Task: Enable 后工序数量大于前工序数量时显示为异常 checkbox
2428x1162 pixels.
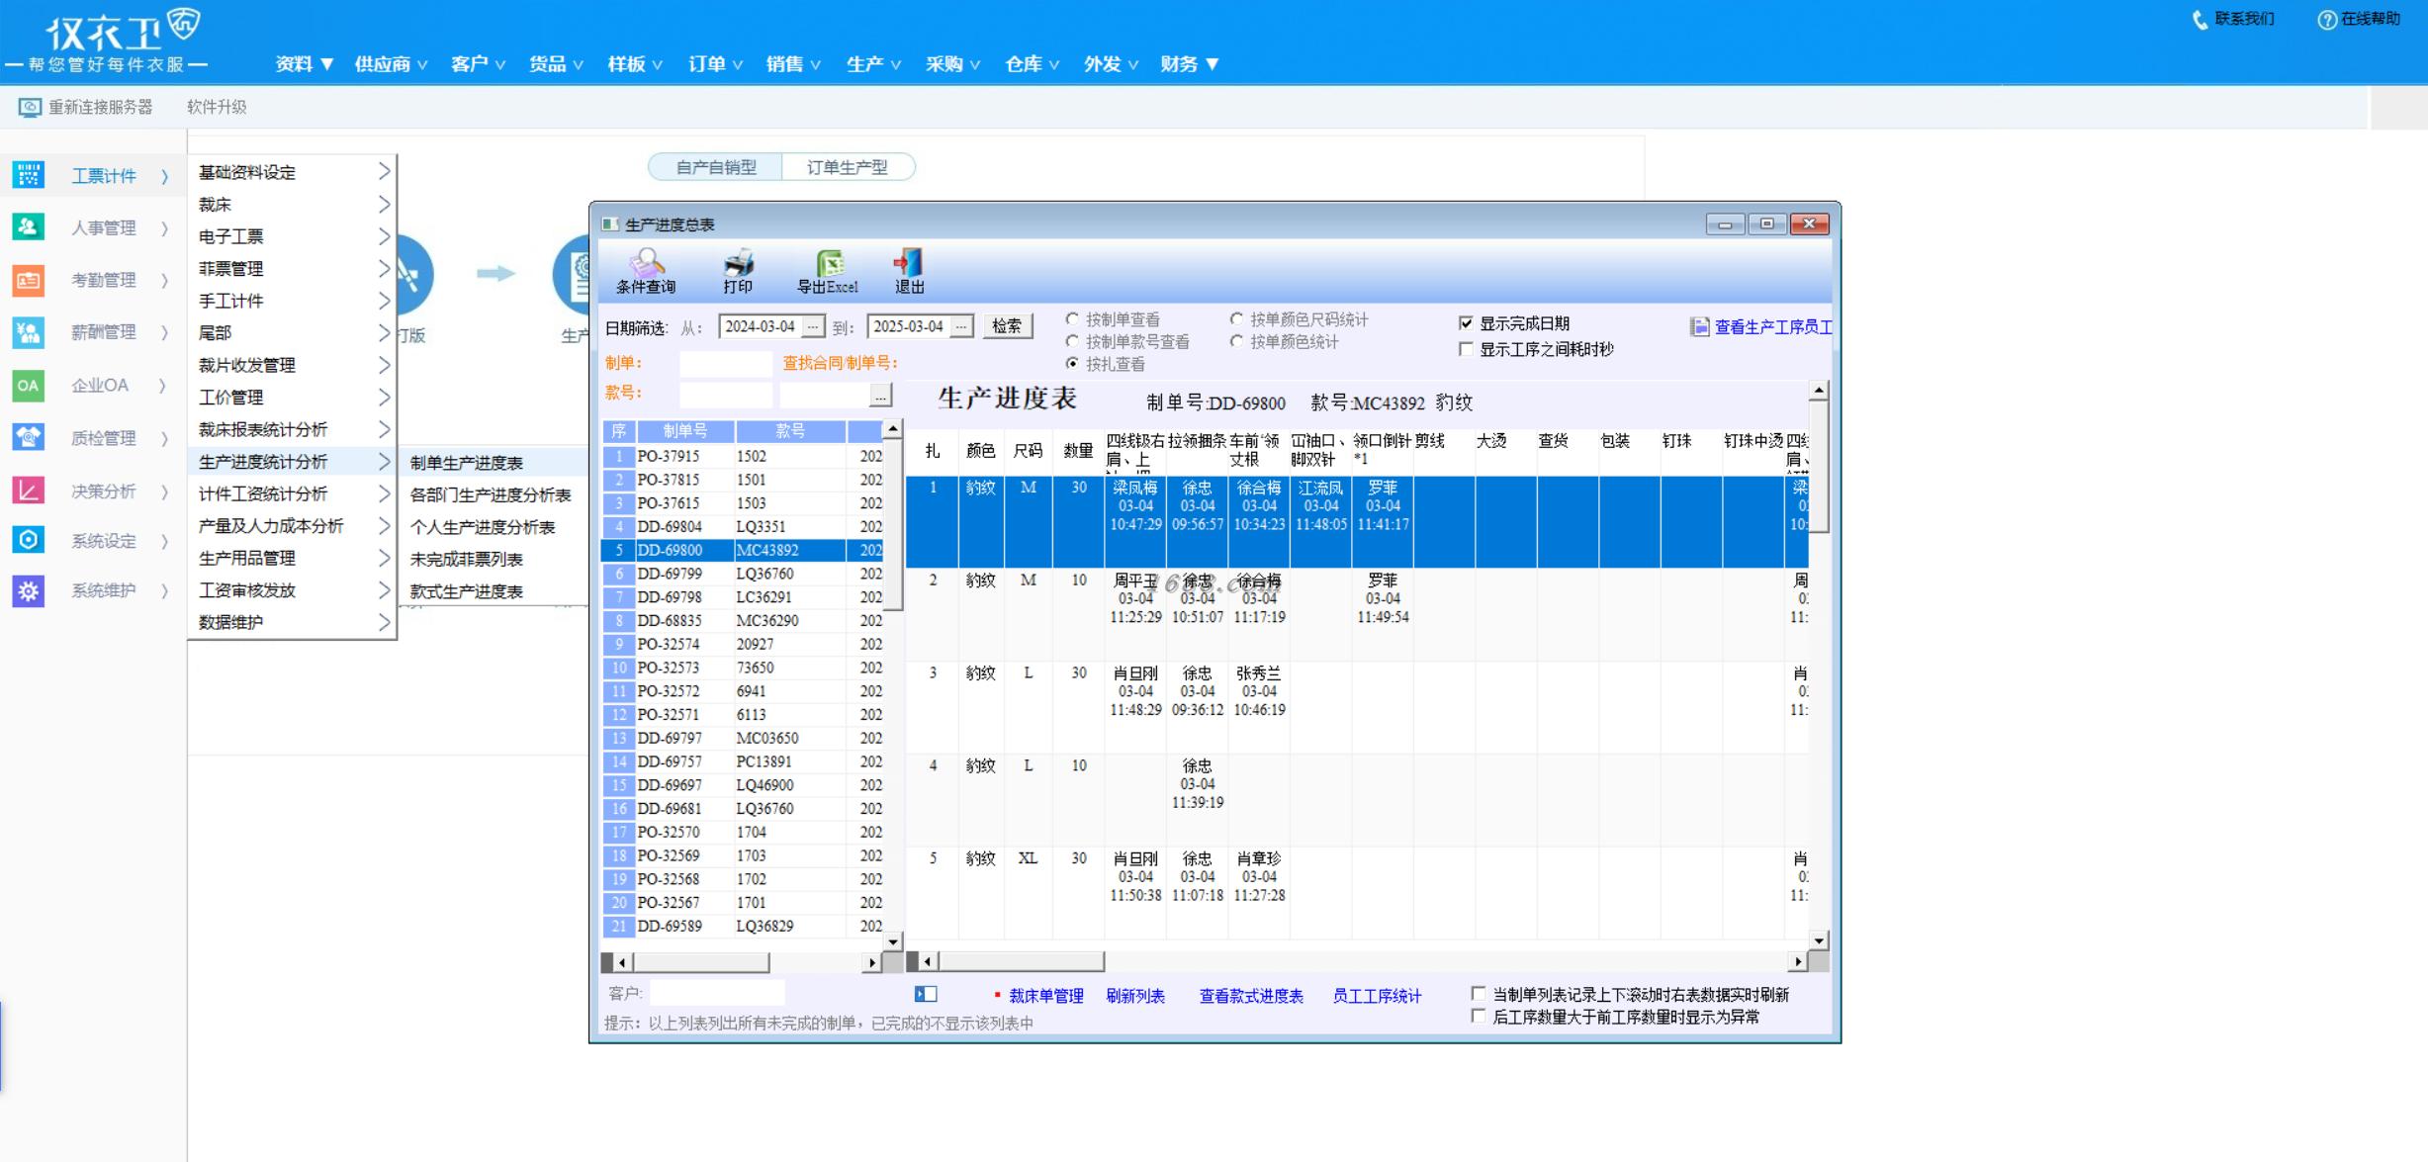Action: pos(1479,1016)
